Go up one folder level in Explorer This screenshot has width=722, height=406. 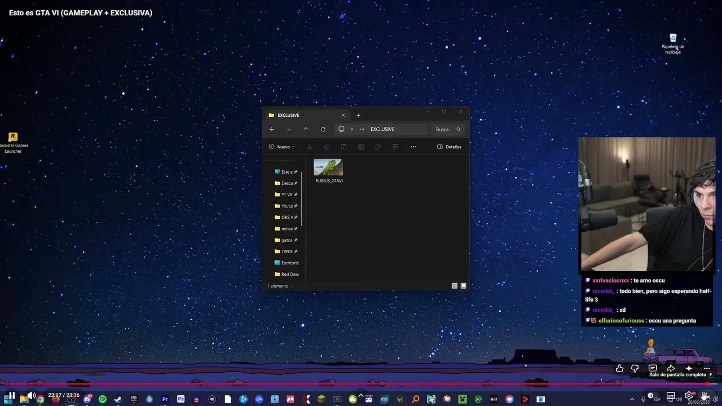pos(306,129)
